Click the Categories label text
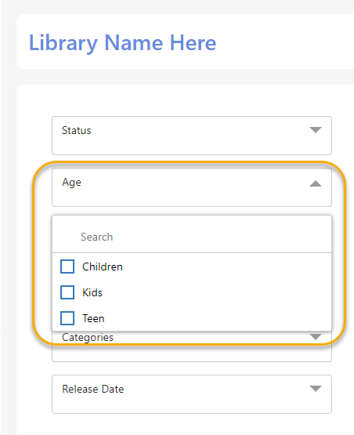The height and width of the screenshot is (435, 354). point(88,337)
